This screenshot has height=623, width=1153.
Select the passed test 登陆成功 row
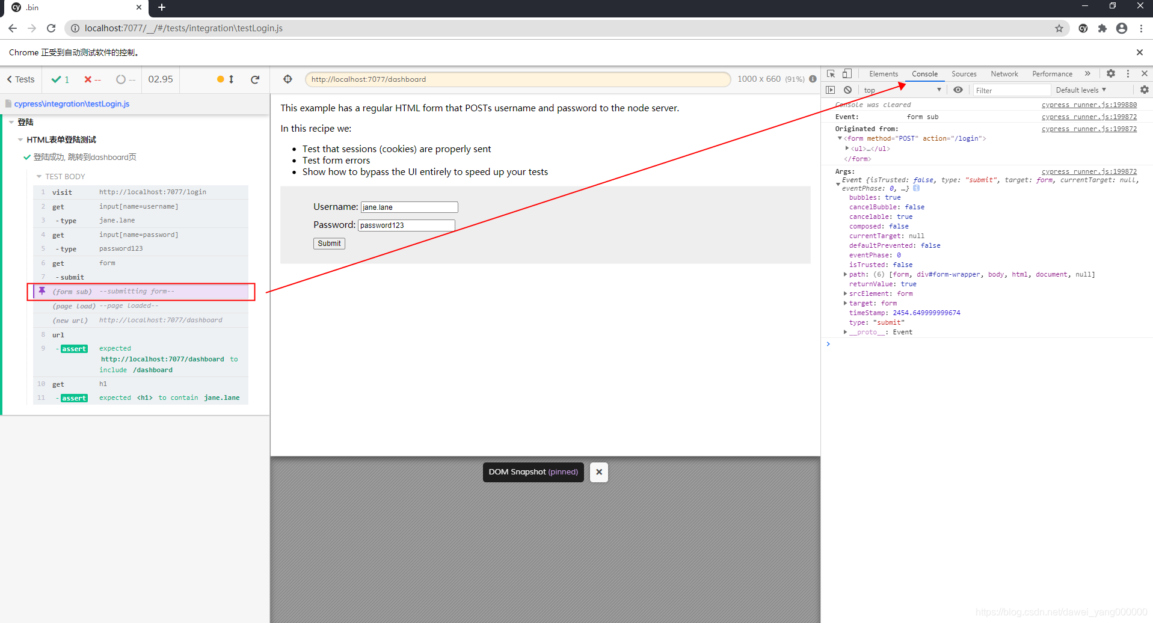(85, 158)
